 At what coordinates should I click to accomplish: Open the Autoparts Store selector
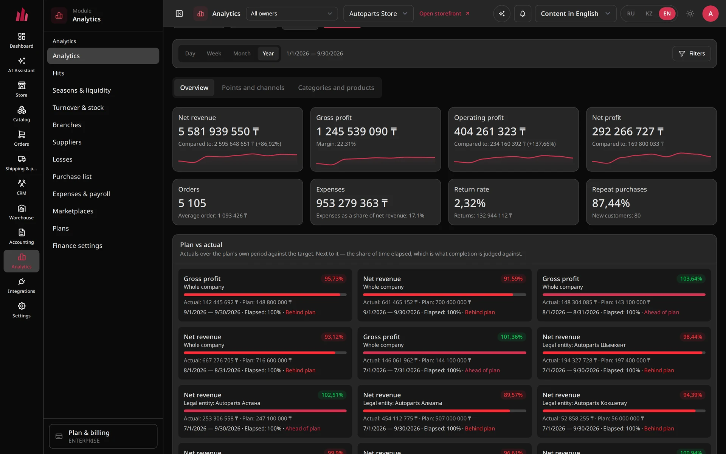pyautogui.click(x=379, y=14)
